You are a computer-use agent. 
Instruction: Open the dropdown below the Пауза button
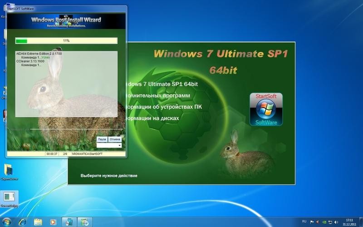click(x=109, y=145)
